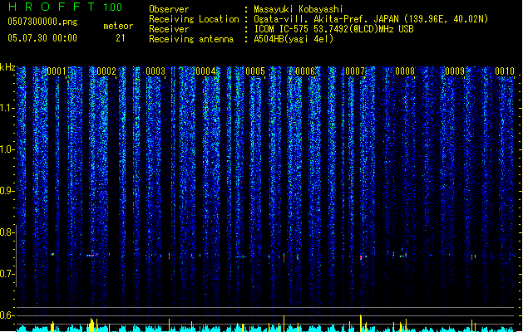Image resolution: width=523 pixels, height=332 pixels.
Task: Click the minute marker 0006
Action: click(305, 71)
